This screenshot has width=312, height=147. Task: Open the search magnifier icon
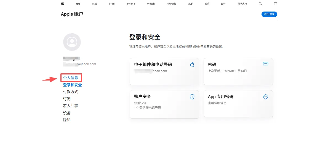(x=260, y=4)
